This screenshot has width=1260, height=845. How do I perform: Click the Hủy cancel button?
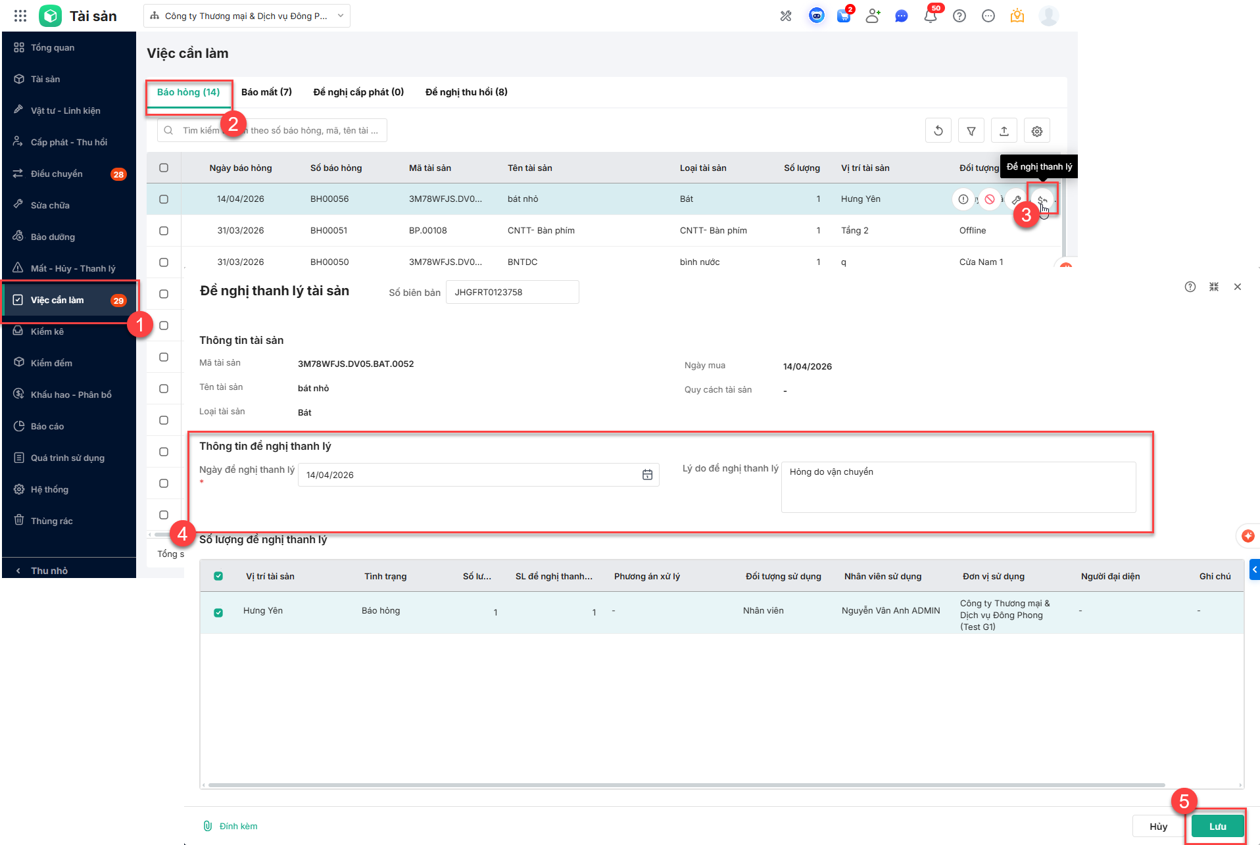(x=1158, y=826)
